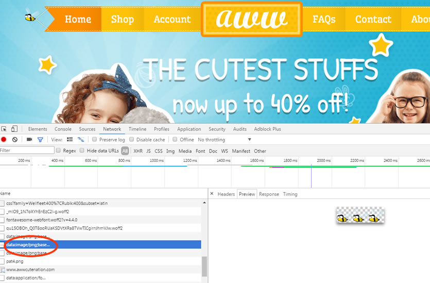The image size is (430, 283).
Task: Click the bee sprite preview image
Action: (x=360, y=215)
